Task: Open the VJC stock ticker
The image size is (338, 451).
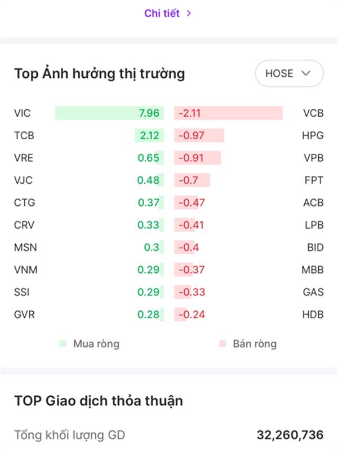Action: pos(23,180)
